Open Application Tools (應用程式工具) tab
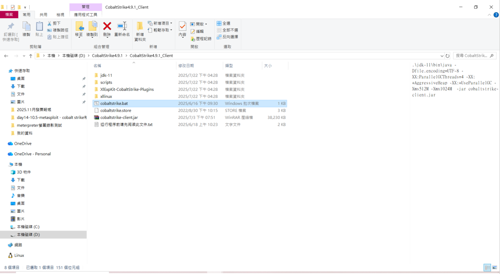Viewport: 500px width, 274px height. click(x=85, y=14)
